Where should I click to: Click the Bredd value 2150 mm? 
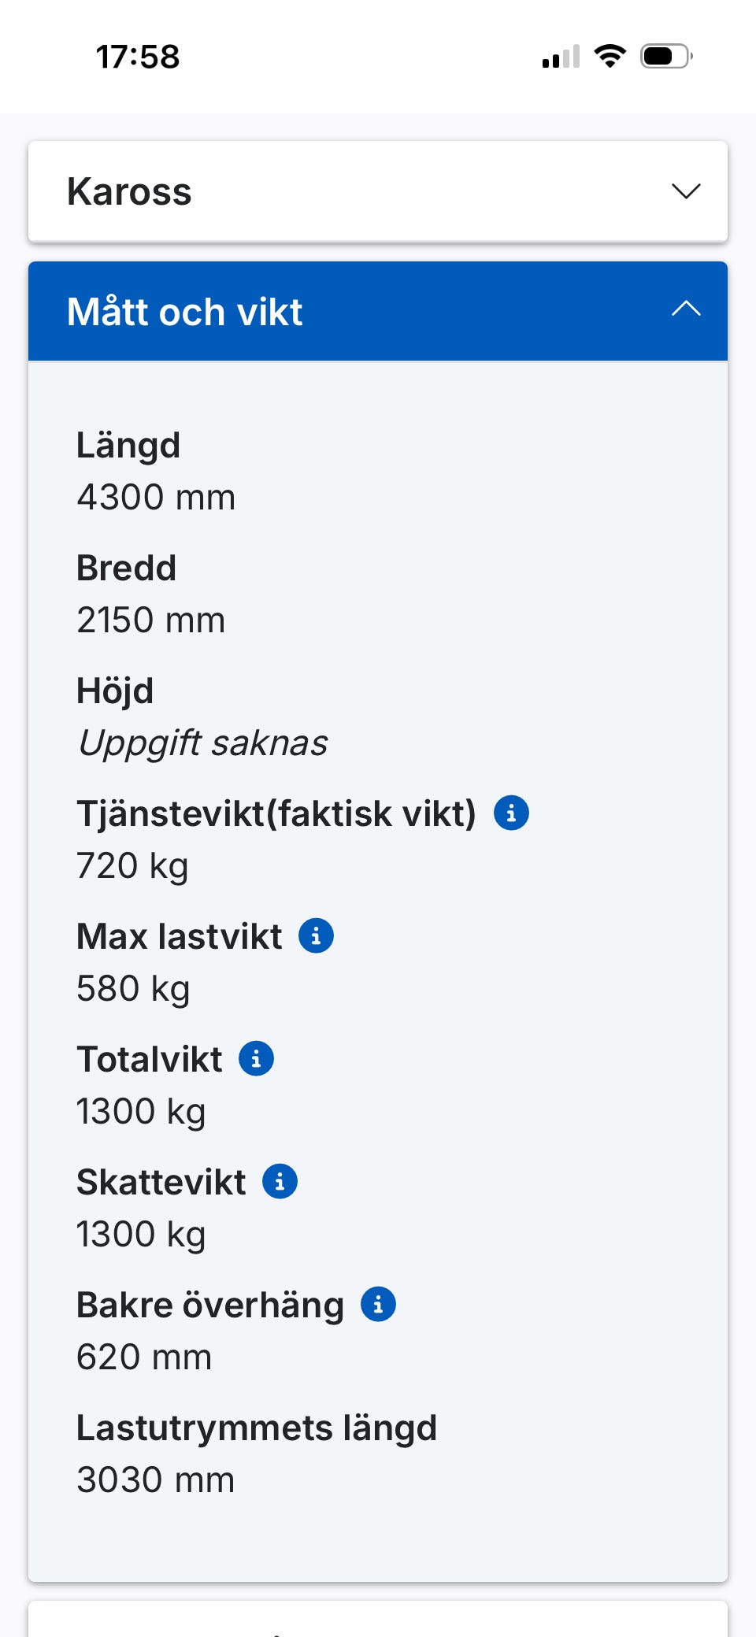(x=151, y=620)
